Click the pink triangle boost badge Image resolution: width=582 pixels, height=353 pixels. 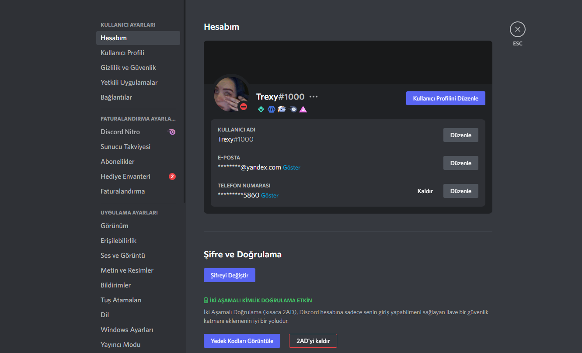tap(303, 109)
